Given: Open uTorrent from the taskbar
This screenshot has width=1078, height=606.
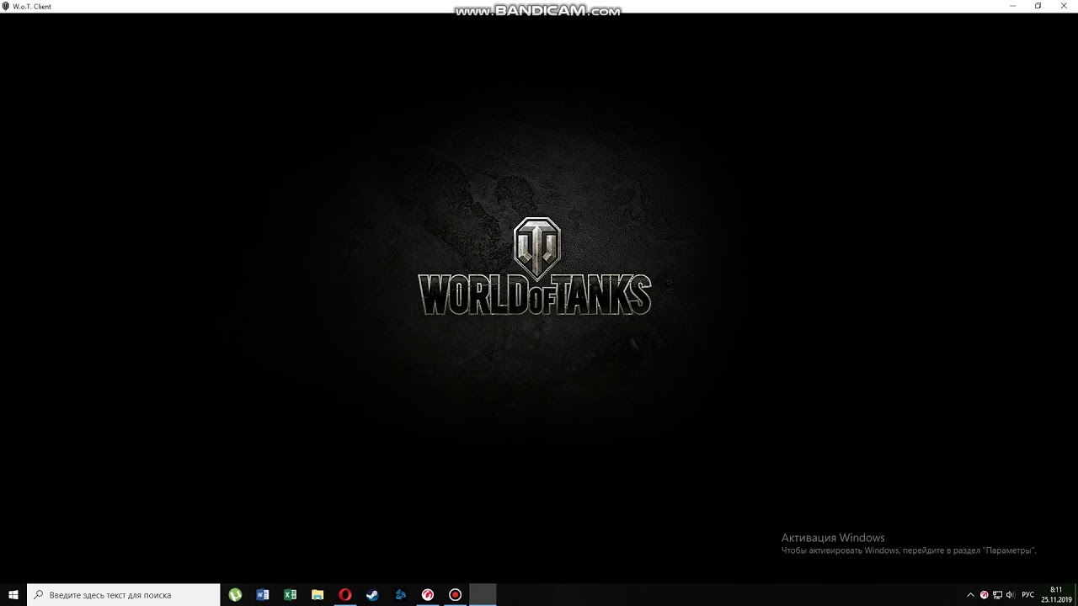Looking at the screenshot, I should tap(235, 595).
